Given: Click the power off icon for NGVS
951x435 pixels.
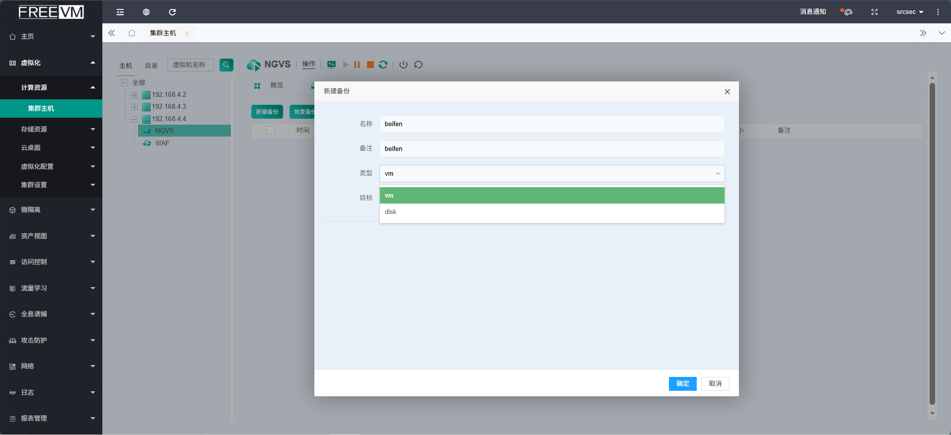Looking at the screenshot, I should pyautogui.click(x=403, y=65).
